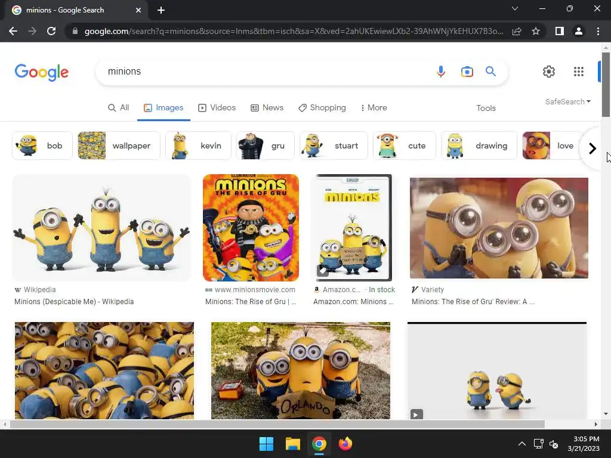Open the Amazon Minions DVD image
The image size is (611, 458).
click(354, 228)
